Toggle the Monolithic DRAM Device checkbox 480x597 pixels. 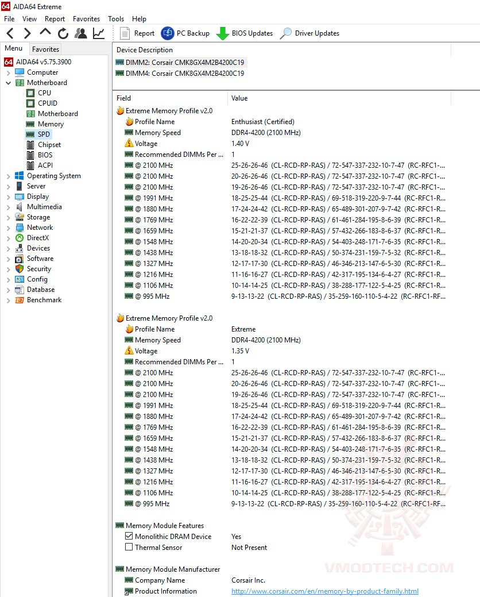pos(129,536)
